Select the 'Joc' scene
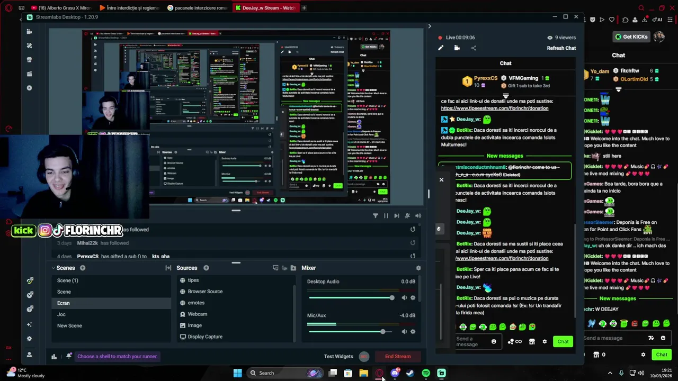678x381 pixels. tap(111, 314)
